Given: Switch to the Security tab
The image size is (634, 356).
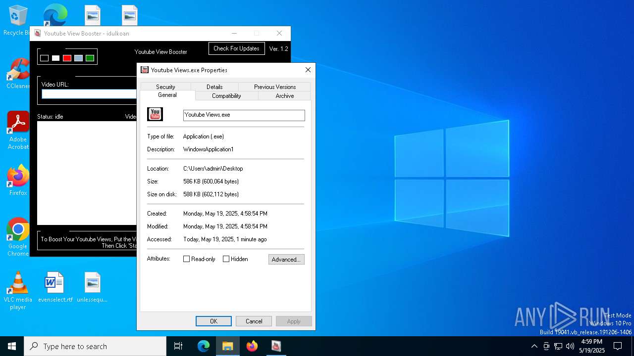Looking at the screenshot, I should [x=165, y=87].
